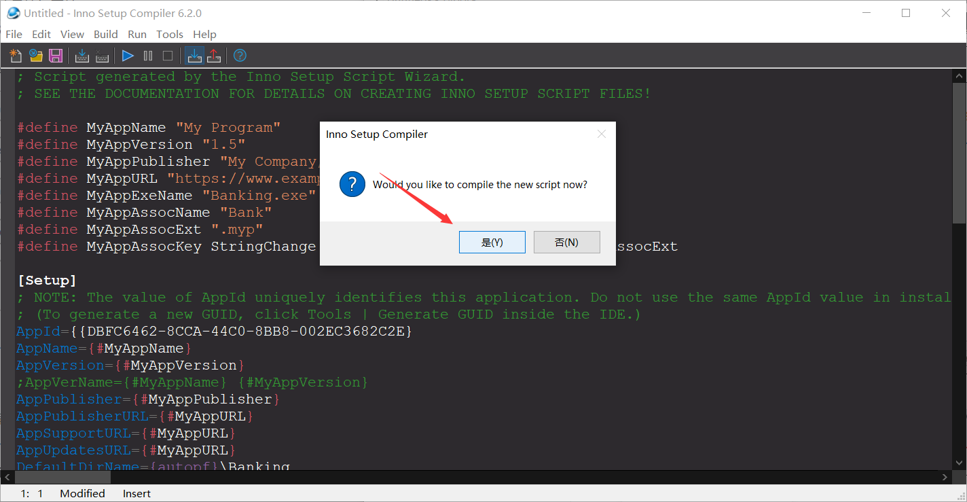Click the 'SEE THE DOCUMENTATION' comment line
Viewport: 967px width, 502px height.
click(x=333, y=94)
